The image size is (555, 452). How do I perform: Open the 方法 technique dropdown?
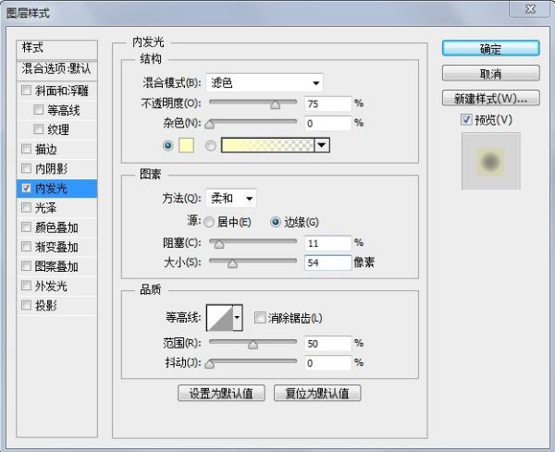(231, 199)
